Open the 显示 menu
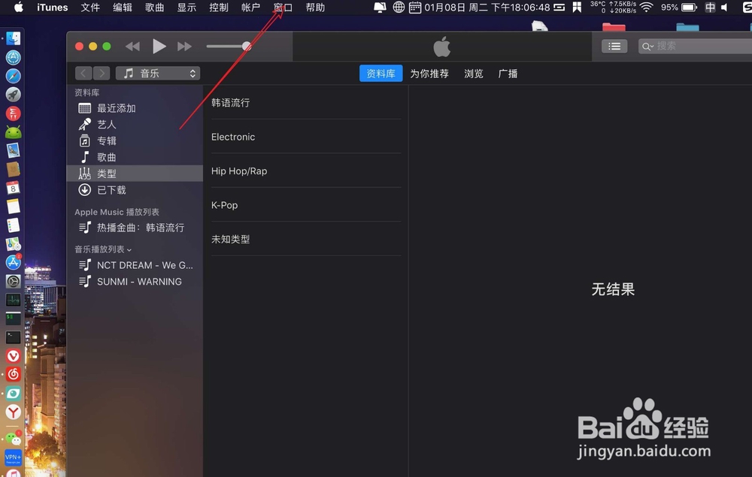 coord(186,8)
